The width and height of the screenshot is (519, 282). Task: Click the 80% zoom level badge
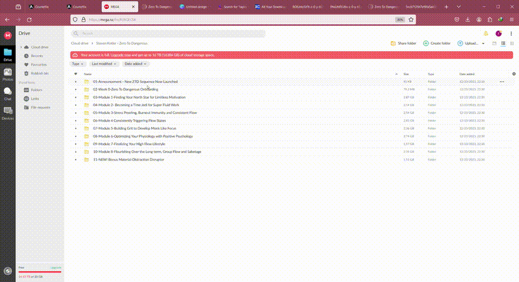coord(400,19)
